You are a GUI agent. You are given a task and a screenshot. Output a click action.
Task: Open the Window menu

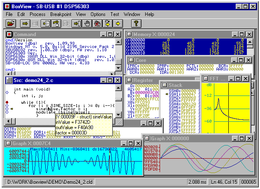click(x=132, y=14)
